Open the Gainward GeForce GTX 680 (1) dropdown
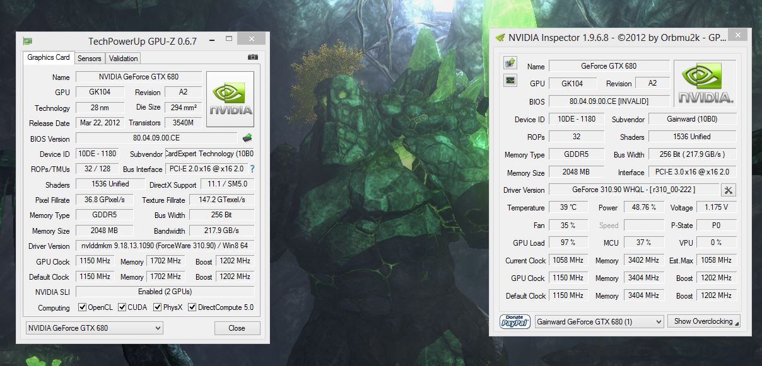 599,321
